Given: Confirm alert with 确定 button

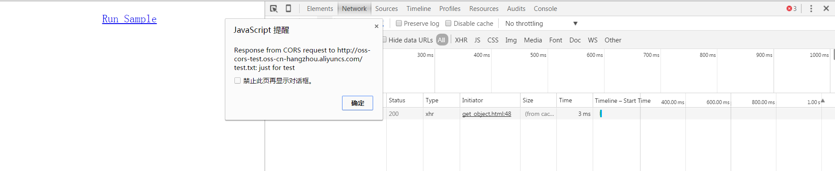Looking at the screenshot, I should click(357, 103).
